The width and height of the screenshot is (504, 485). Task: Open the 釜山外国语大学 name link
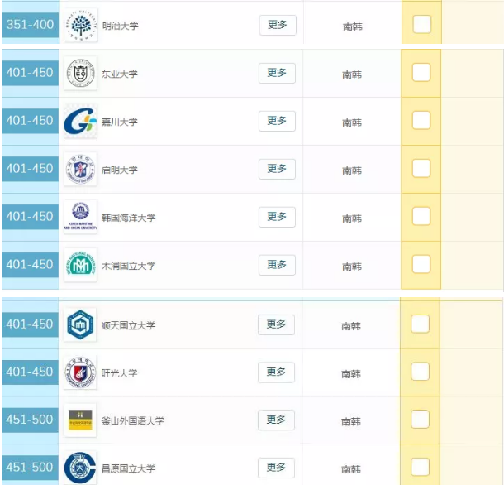coord(132,420)
